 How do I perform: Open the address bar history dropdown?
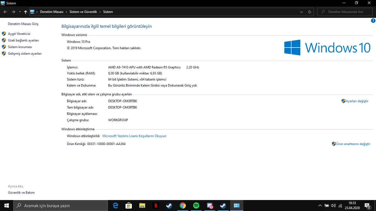point(301,12)
